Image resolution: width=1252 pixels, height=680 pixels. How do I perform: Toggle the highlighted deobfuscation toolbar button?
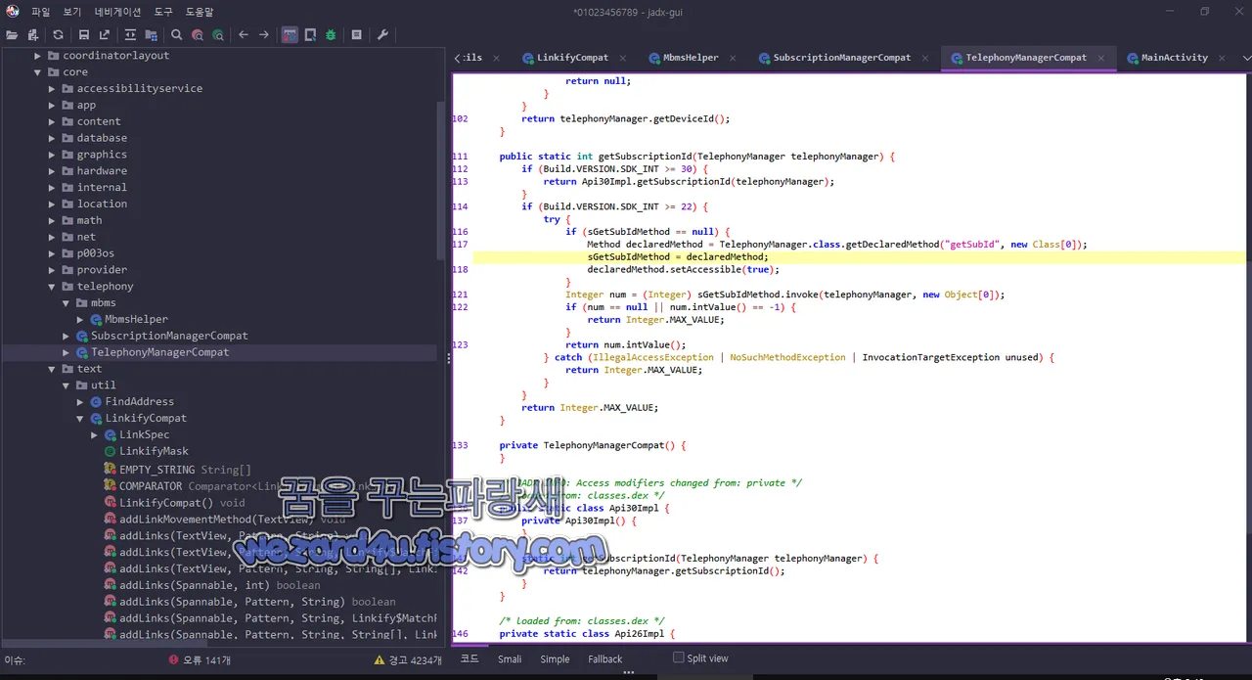[290, 34]
